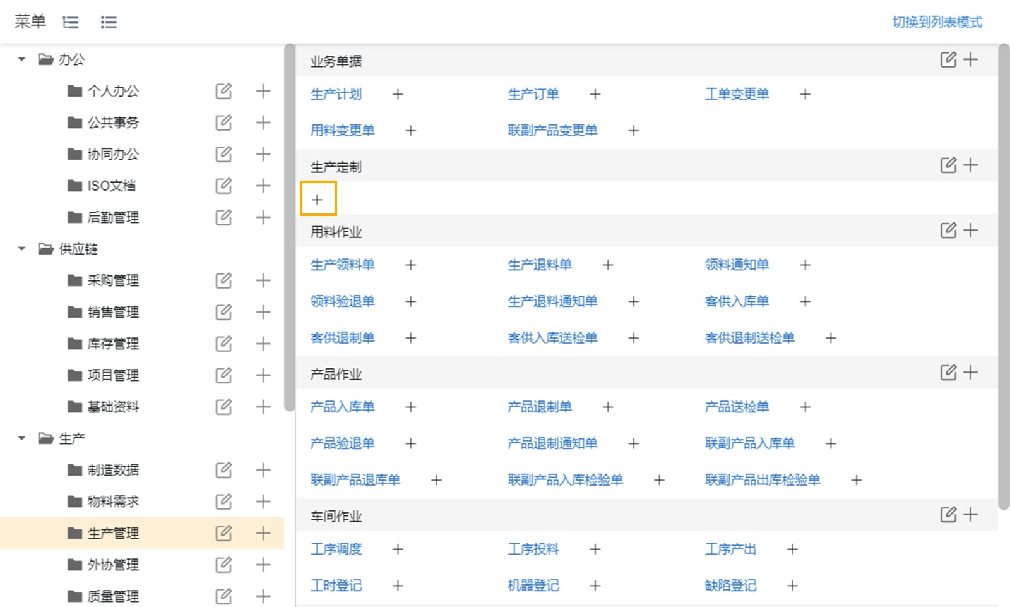Open 生产退料通知单 link

[x=552, y=301]
